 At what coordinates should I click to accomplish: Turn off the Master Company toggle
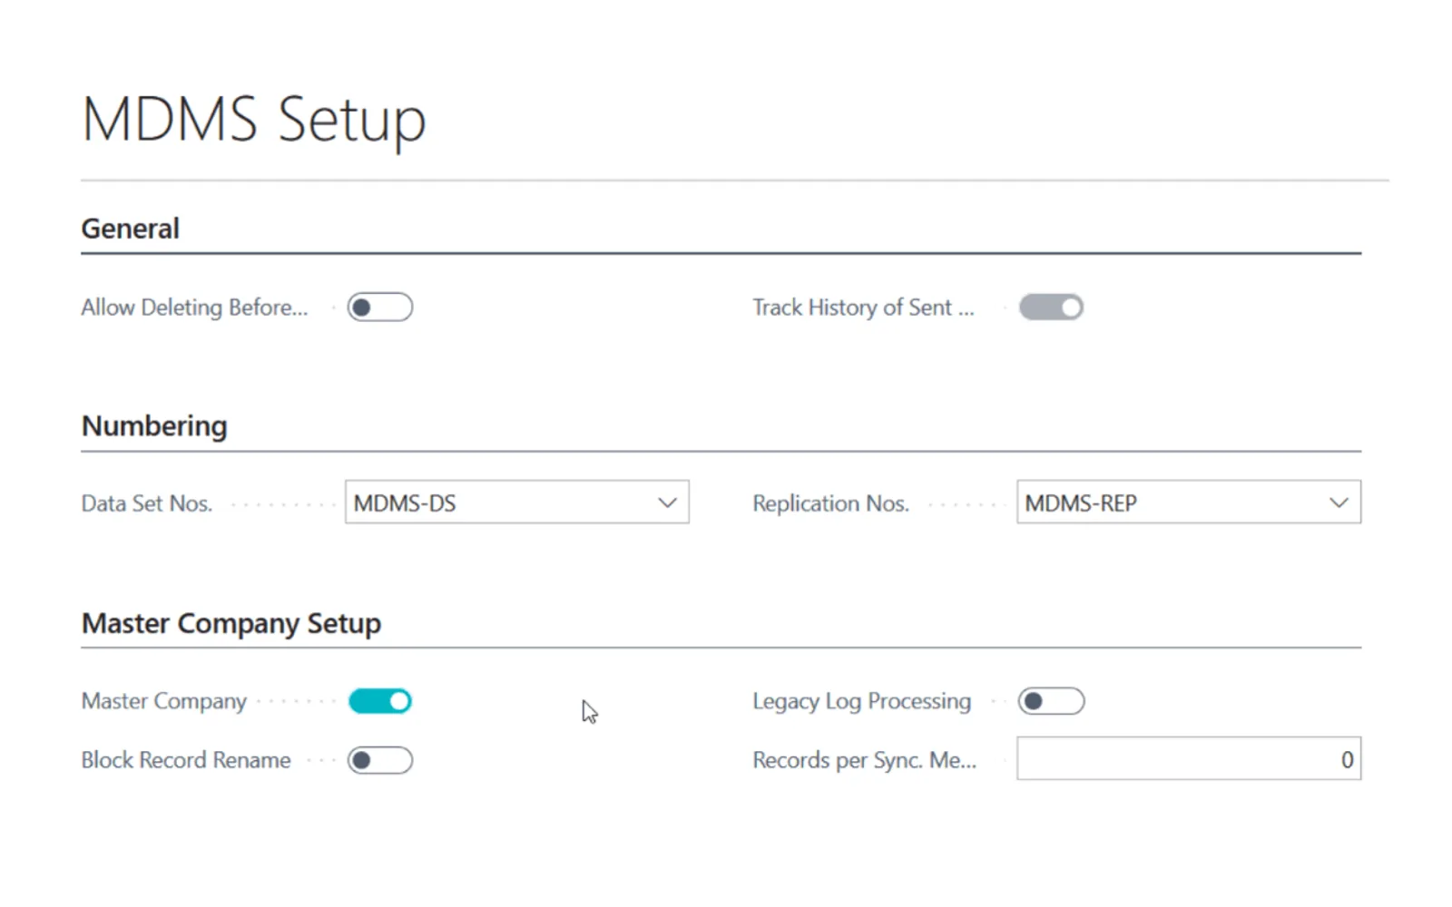click(x=380, y=701)
